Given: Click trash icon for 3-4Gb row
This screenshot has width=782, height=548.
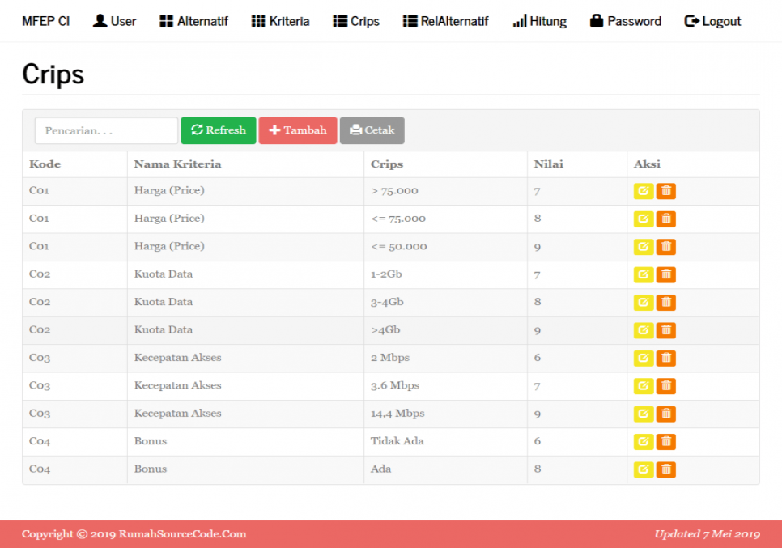Looking at the screenshot, I should pyautogui.click(x=665, y=302).
